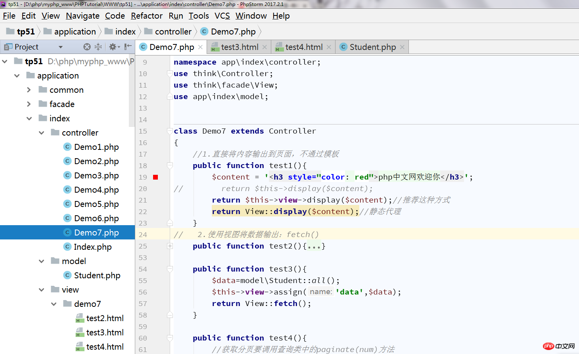Click line number 24 in the gutter

(x=143, y=235)
